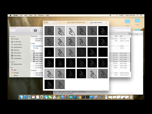Open Spotlight search in menu bar
Image resolution: width=152 pixels, height=114 pixels.
[137, 16]
